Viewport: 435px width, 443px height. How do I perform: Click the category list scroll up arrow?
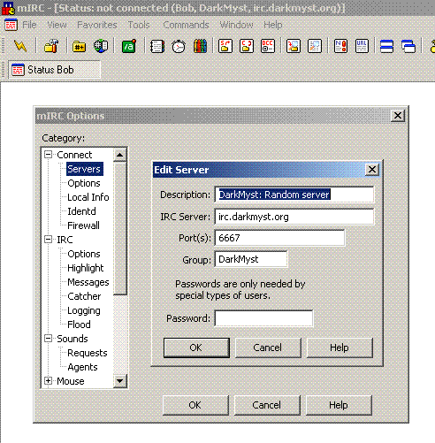(x=120, y=155)
